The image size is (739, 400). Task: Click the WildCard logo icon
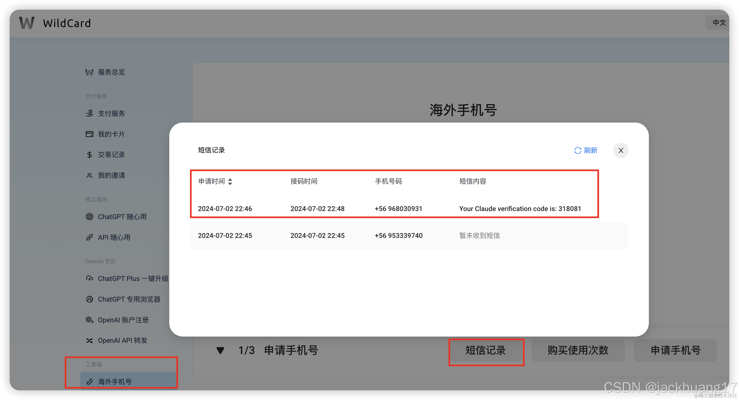tap(27, 23)
